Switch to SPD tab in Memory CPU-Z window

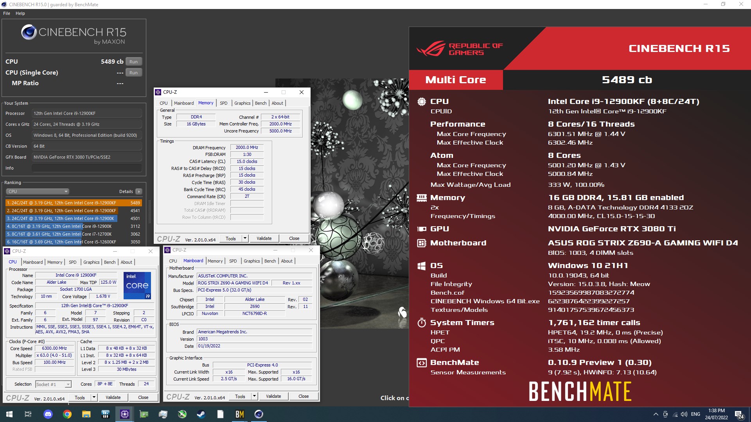pos(223,103)
